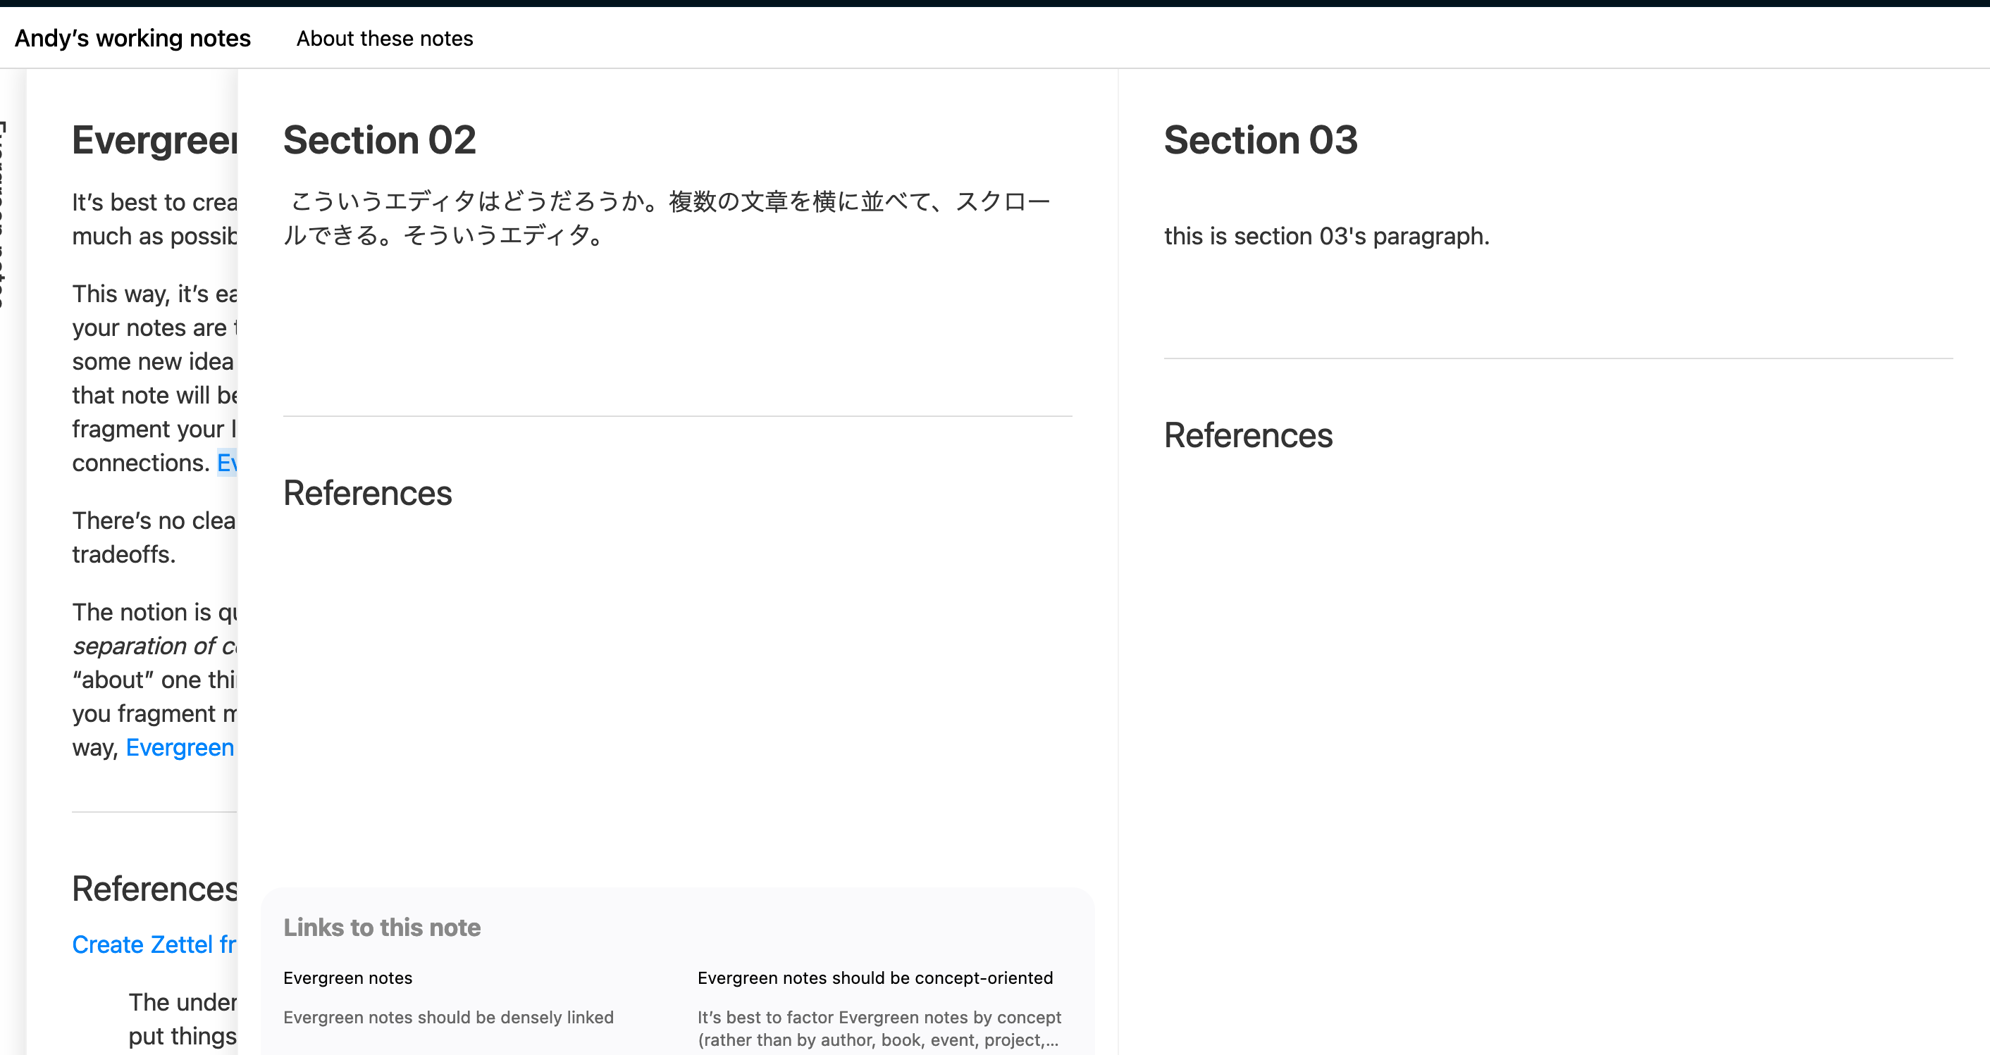The image size is (1990, 1055).
Task: Click the 'Links to this note' heading
Action: click(x=382, y=927)
